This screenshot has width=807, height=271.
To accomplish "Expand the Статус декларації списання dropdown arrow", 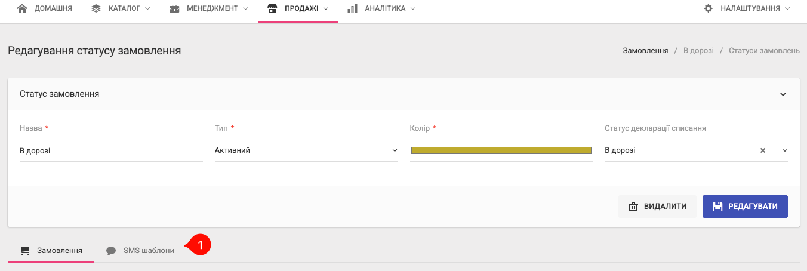I will click(x=784, y=150).
